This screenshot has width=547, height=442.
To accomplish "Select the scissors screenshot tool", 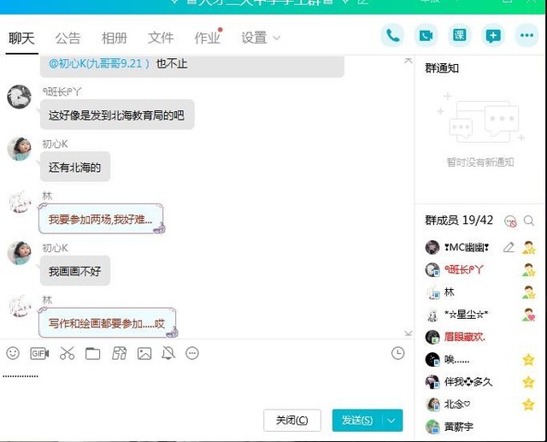I will point(68,353).
